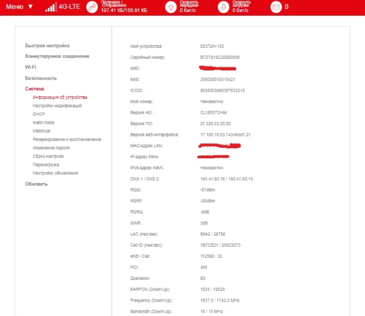Click device name value E8372H-153
Image resolution: width=365 pixels, height=316 pixels.
pos(212,46)
